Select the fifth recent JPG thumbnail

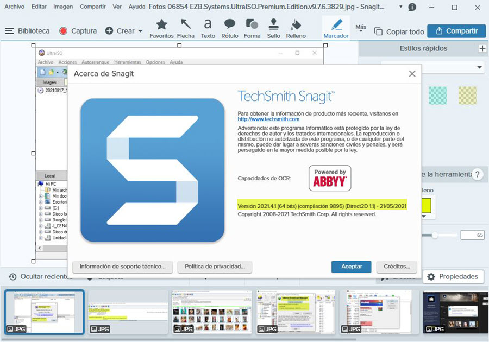379,312
